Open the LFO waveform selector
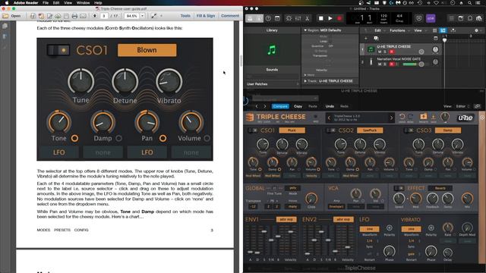 click(x=370, y=229)
